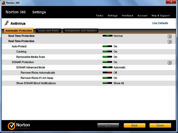This screenshot has height=133, width=178.
Task: Click the Remove Risks if I Am Away label
Action: [x=37, y=78]
